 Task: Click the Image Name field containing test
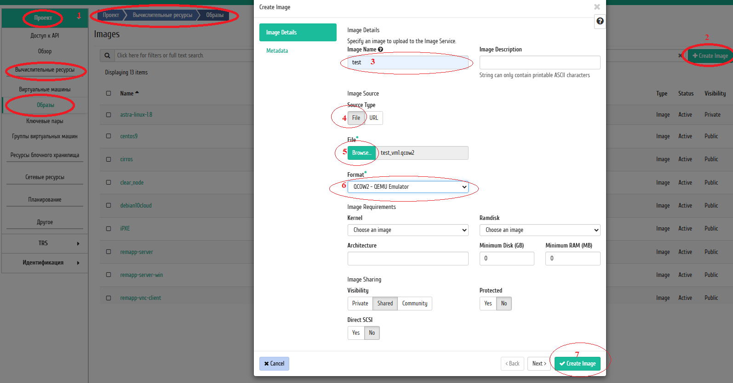coord(408,62)
